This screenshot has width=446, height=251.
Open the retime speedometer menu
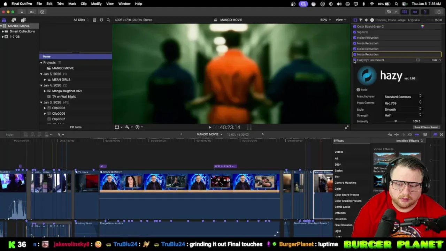(x=139, y=127)
